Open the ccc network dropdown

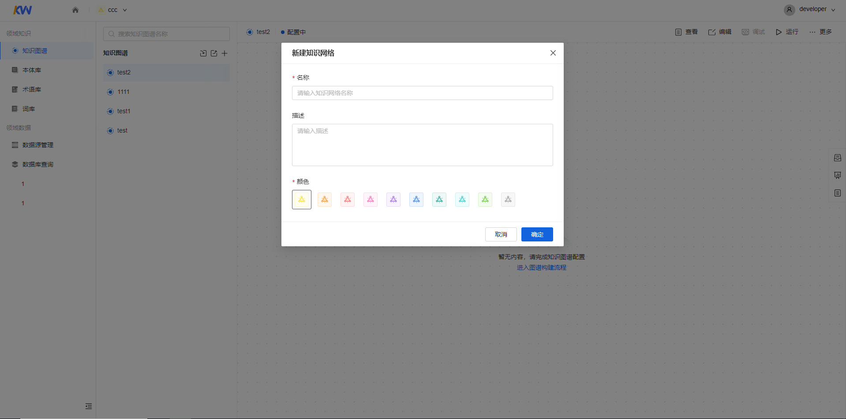113,10
